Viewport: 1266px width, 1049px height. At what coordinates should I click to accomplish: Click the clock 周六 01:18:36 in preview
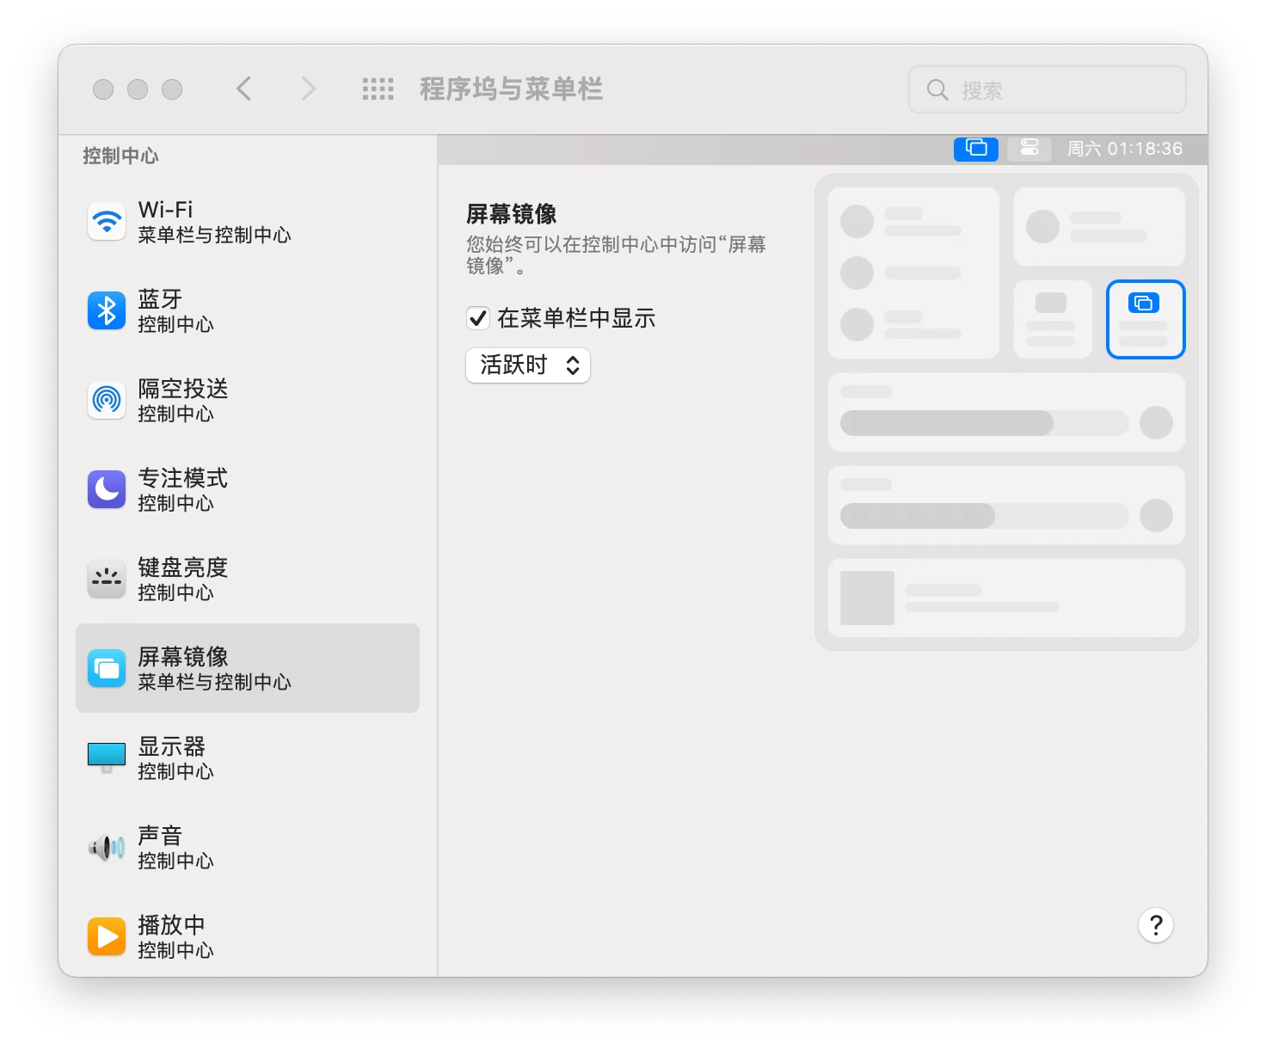coord(1124,149)
